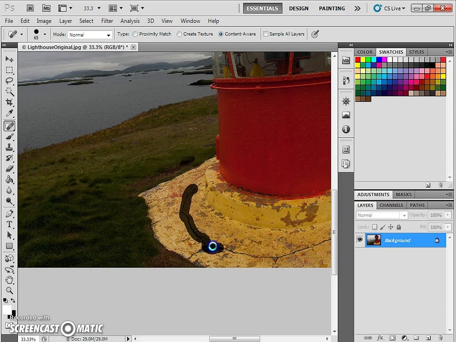Choose the Proximity Match radio option
The width and height of the screenshot is (456, 342).
(x=135, y=34)
